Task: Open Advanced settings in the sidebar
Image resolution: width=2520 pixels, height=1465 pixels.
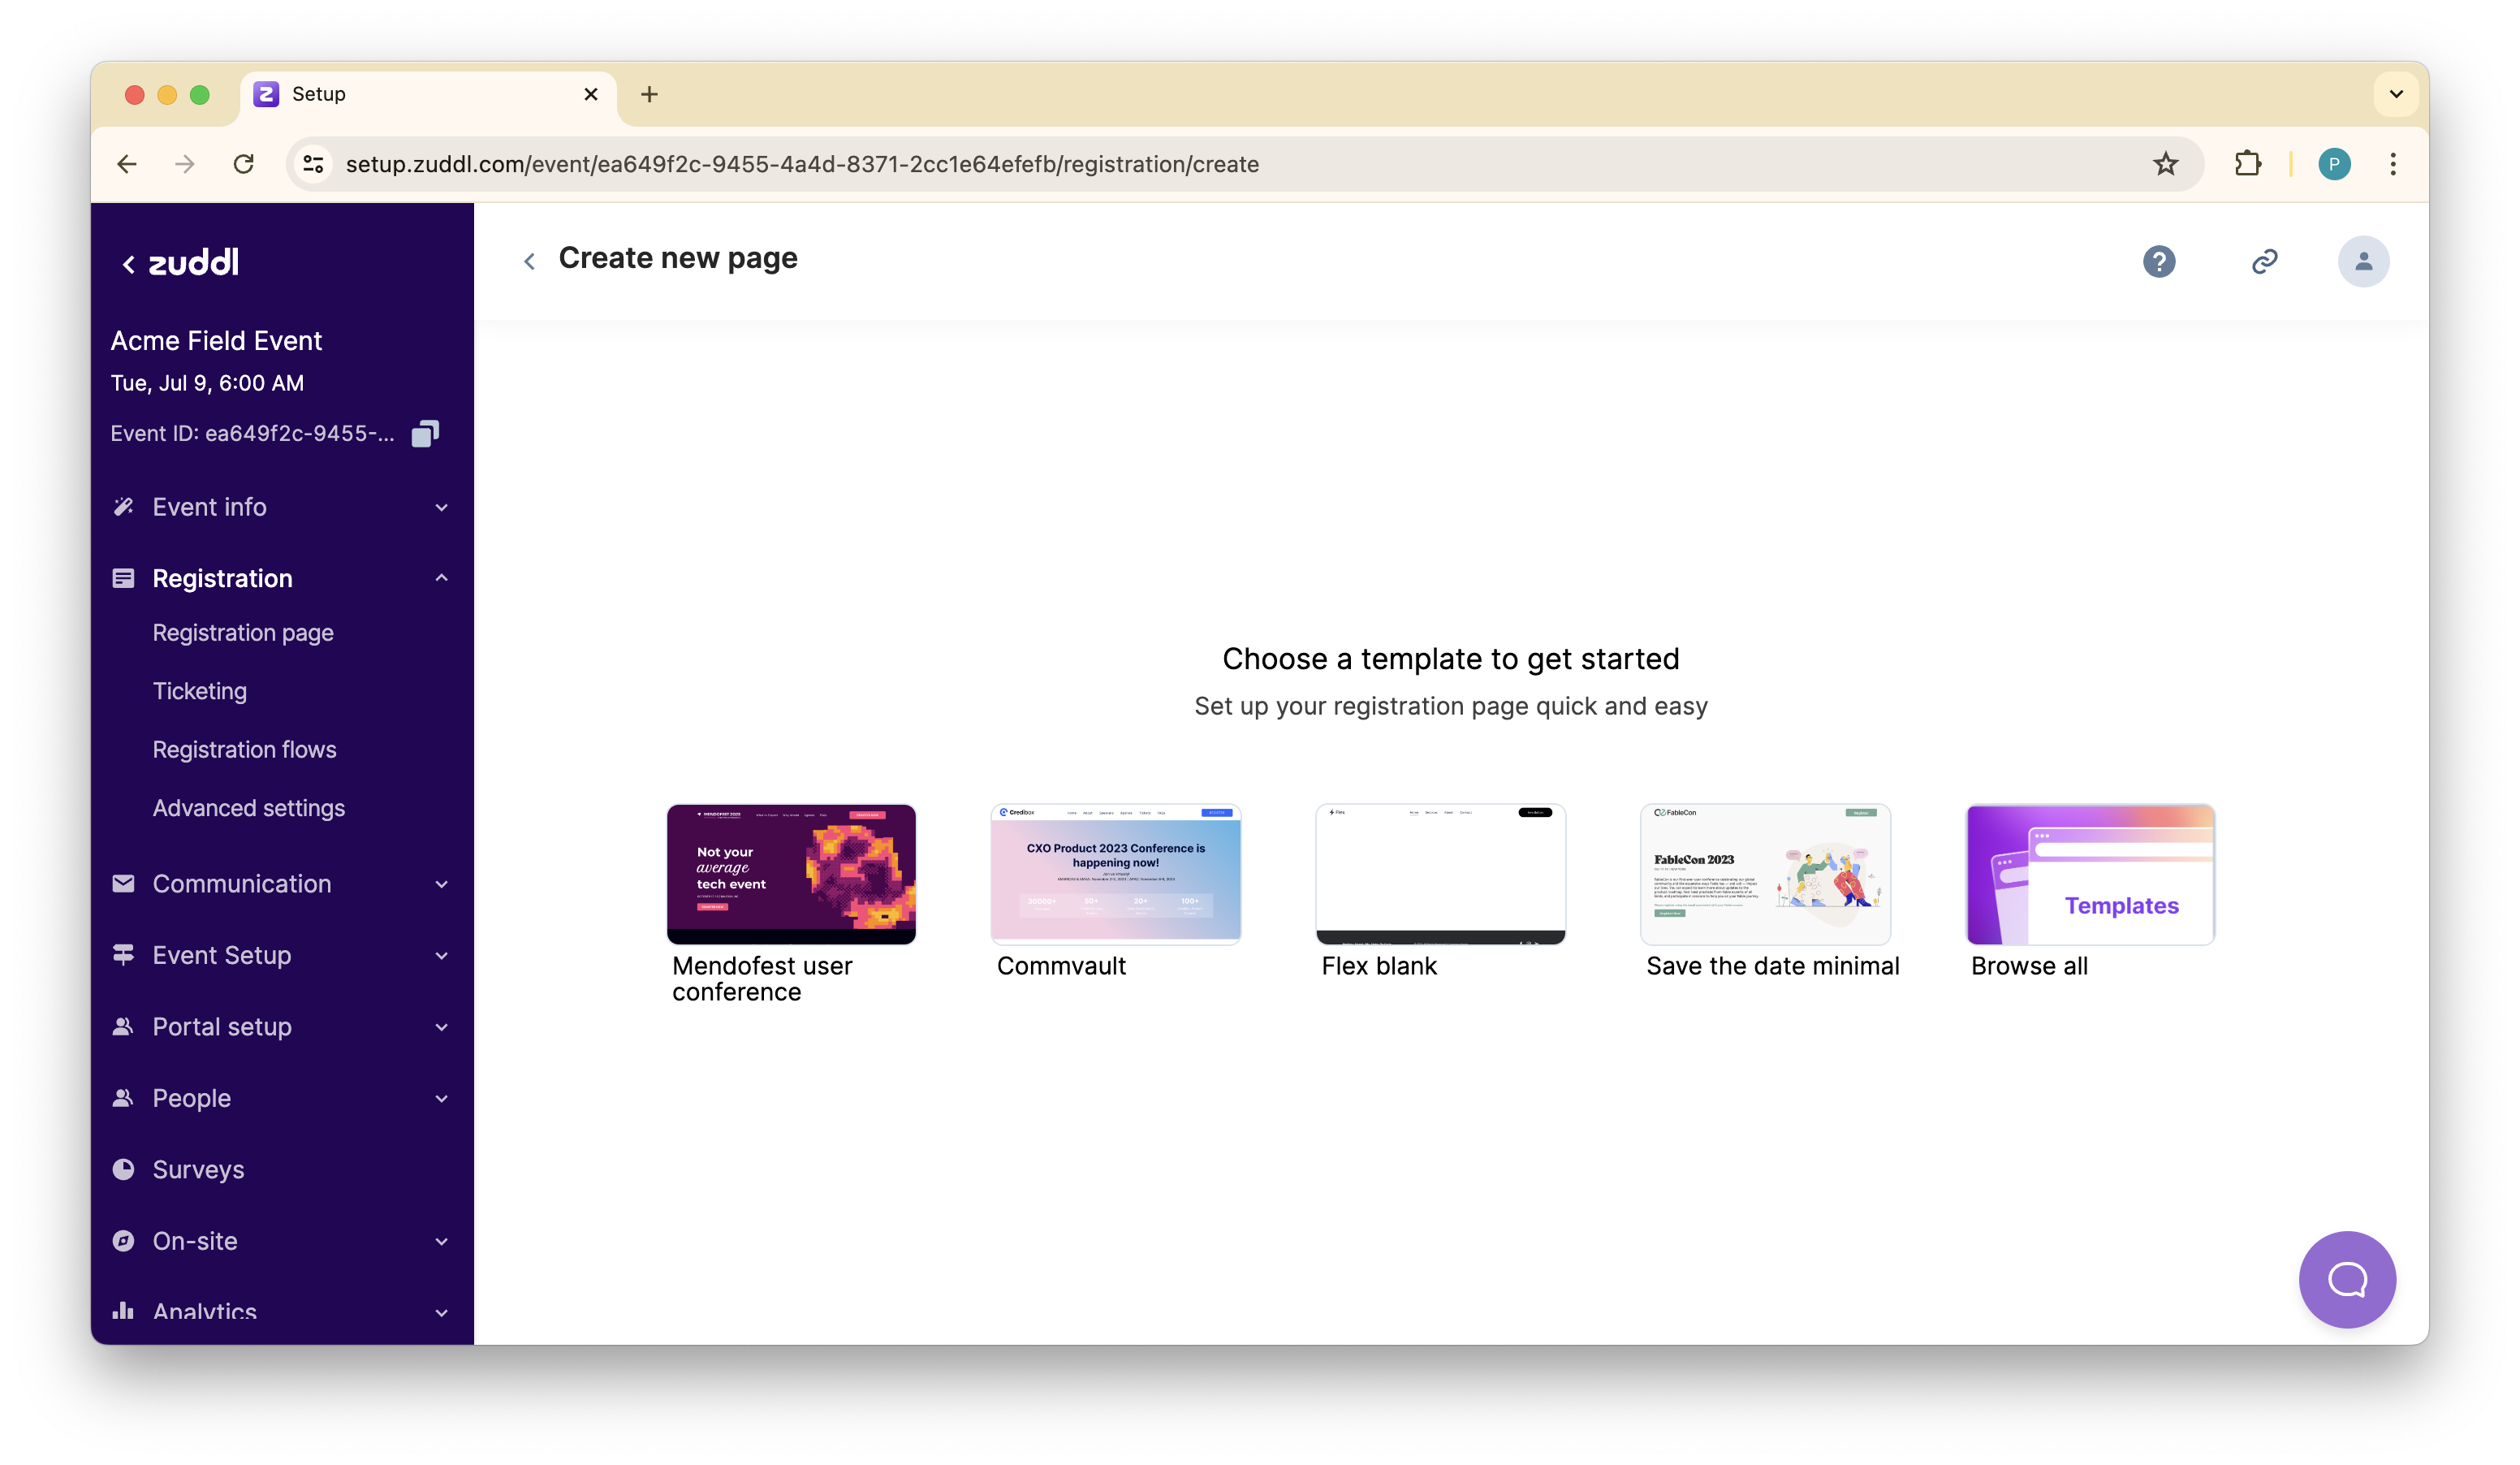Action: (248, 808)
